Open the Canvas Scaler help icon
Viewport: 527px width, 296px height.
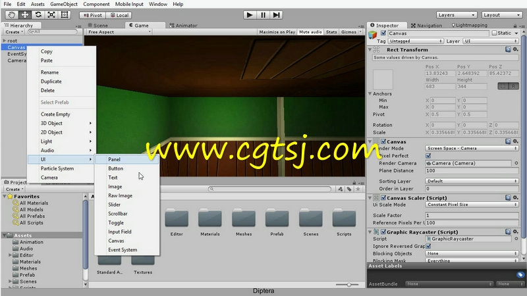[x=508, y=198]
